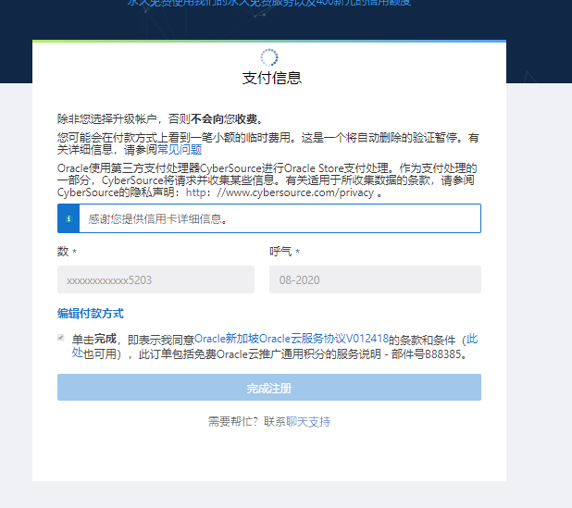Screen dimensions: 572x508
Task: Click the bold 不会向您收费 text
Action: 227,119
